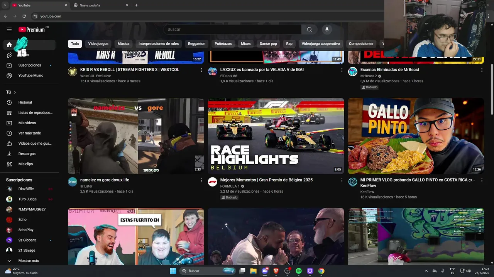Select the Videojuegos filter chip
The image size is (494, 277).
(x=98, y=44)
